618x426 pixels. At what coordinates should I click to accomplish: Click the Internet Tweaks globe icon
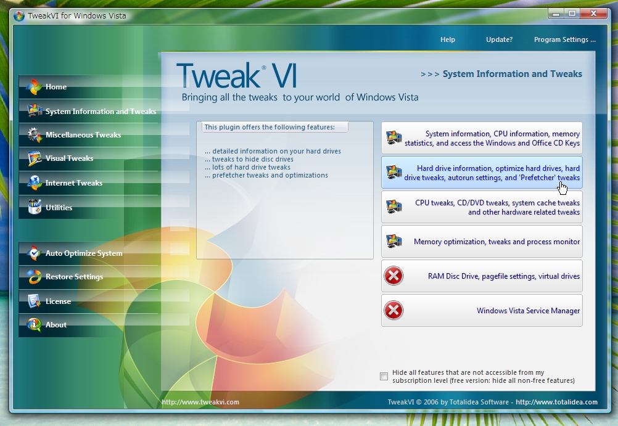point(35,183)
